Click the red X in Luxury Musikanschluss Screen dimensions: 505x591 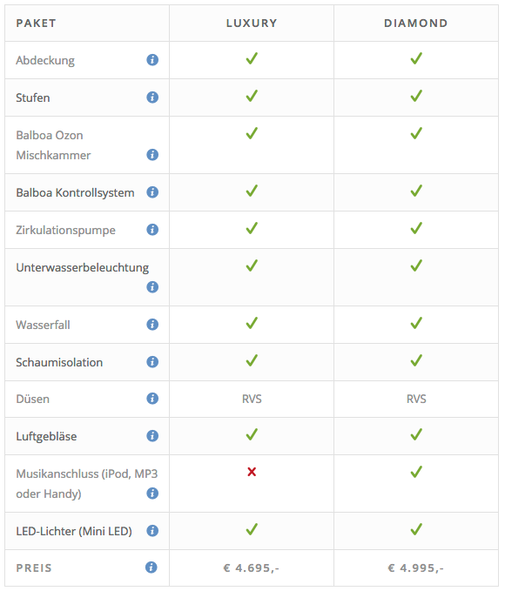(x=252, y=472)
